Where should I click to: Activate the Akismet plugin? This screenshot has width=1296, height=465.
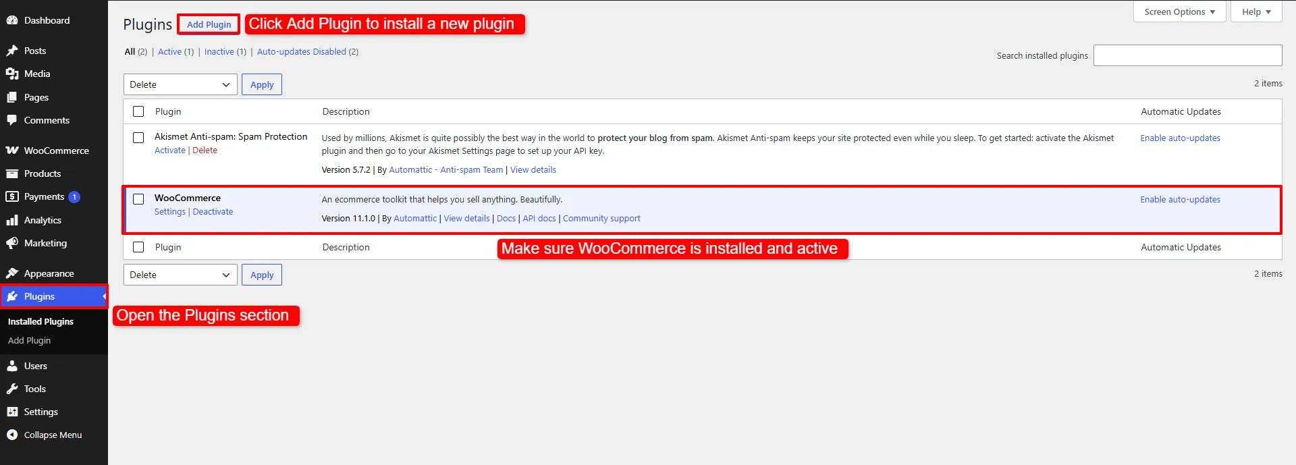(x=169, y=151)
